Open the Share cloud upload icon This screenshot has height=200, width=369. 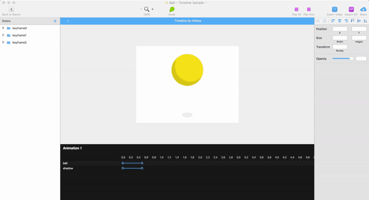pos(363,10)
